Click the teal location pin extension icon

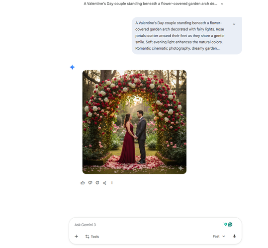pos(225,225)
